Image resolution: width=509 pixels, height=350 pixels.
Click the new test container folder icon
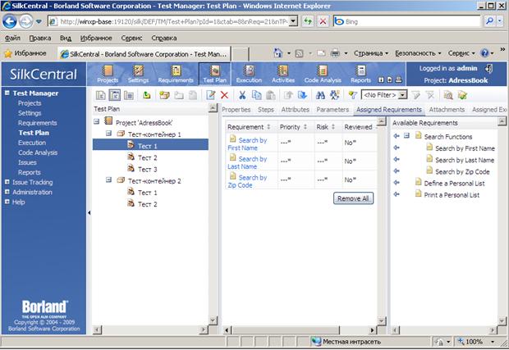click(x=164, y=95)
